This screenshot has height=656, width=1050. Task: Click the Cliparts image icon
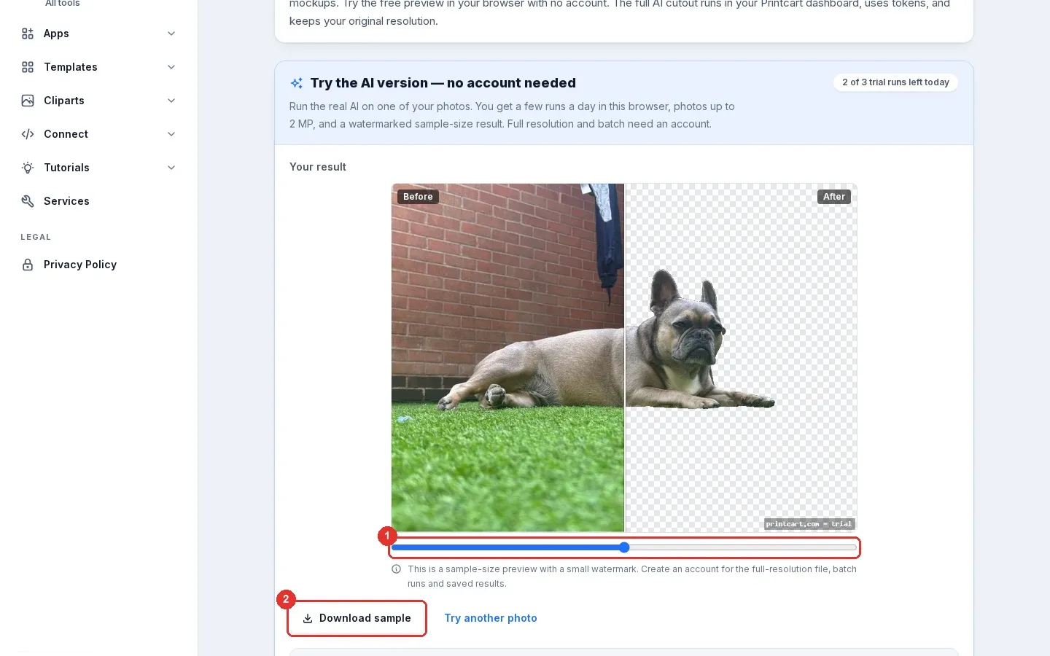pyautogui.click(x=28, y=101)
